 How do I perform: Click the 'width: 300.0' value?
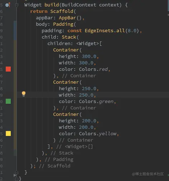point(86,63)
